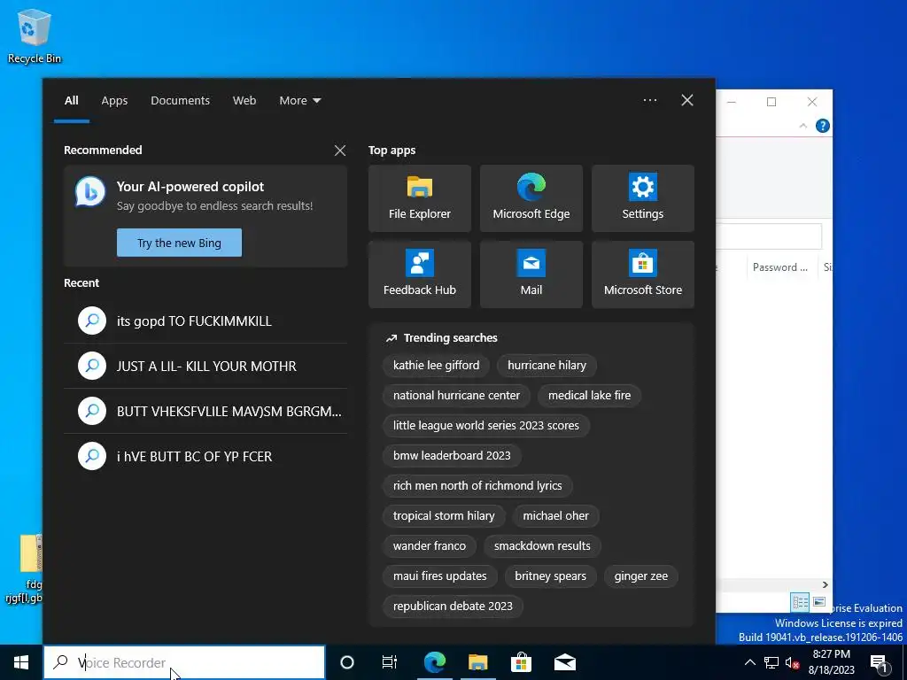Screen dimensions: 907x680
Task: Open the search panel options ellipsis
Action: tap(649, 100)
